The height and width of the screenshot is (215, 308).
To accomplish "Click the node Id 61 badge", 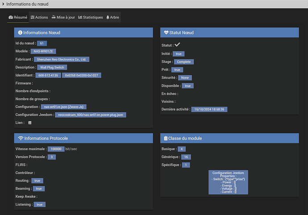I will (42, 43).
